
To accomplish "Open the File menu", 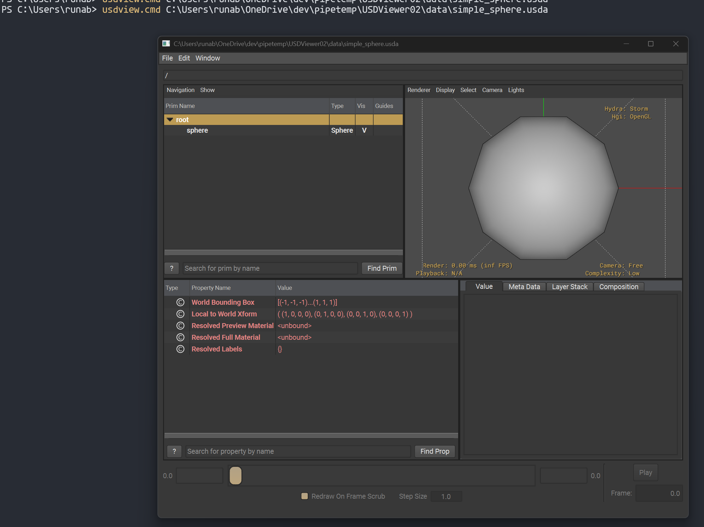I will [167, 58].
